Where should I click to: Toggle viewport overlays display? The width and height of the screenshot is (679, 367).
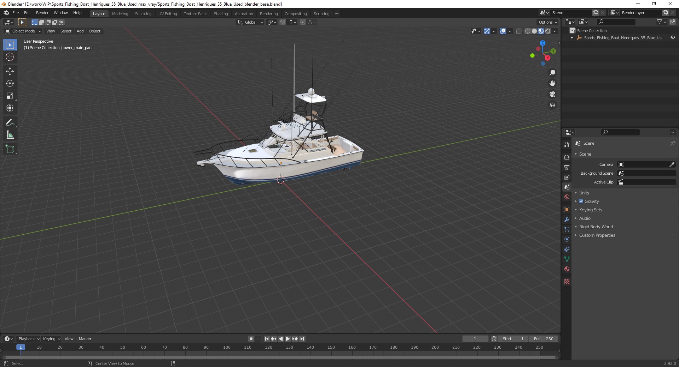503,31
